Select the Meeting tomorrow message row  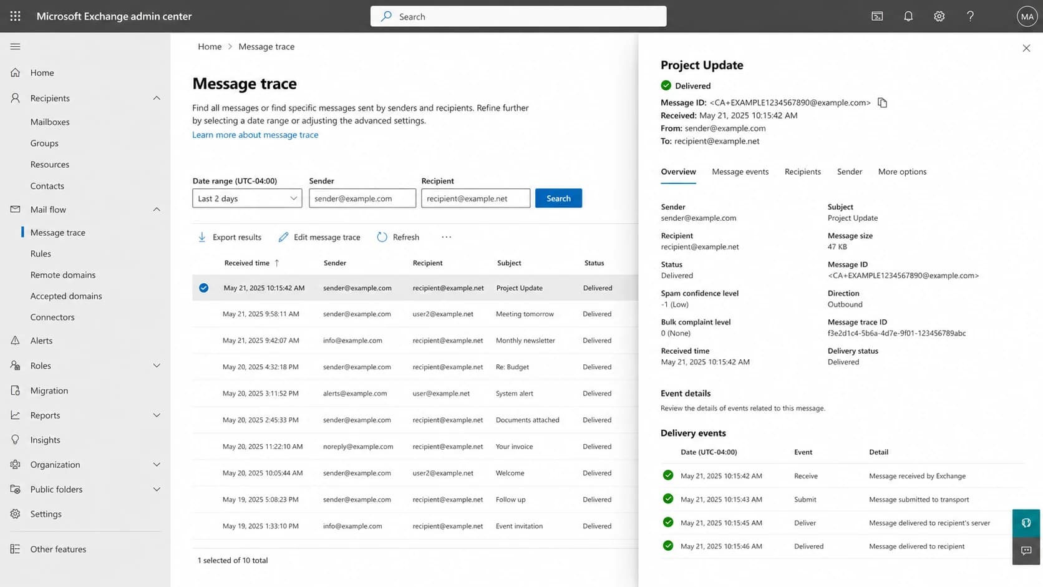coord(415,314)
